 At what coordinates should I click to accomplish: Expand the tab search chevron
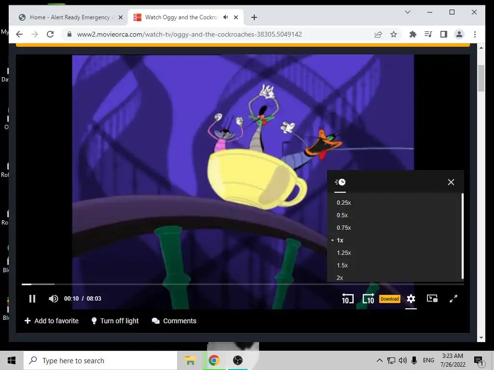tap(407, 12)
